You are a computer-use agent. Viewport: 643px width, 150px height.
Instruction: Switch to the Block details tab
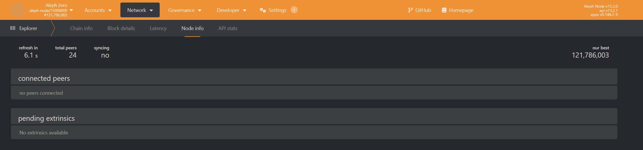121,28
